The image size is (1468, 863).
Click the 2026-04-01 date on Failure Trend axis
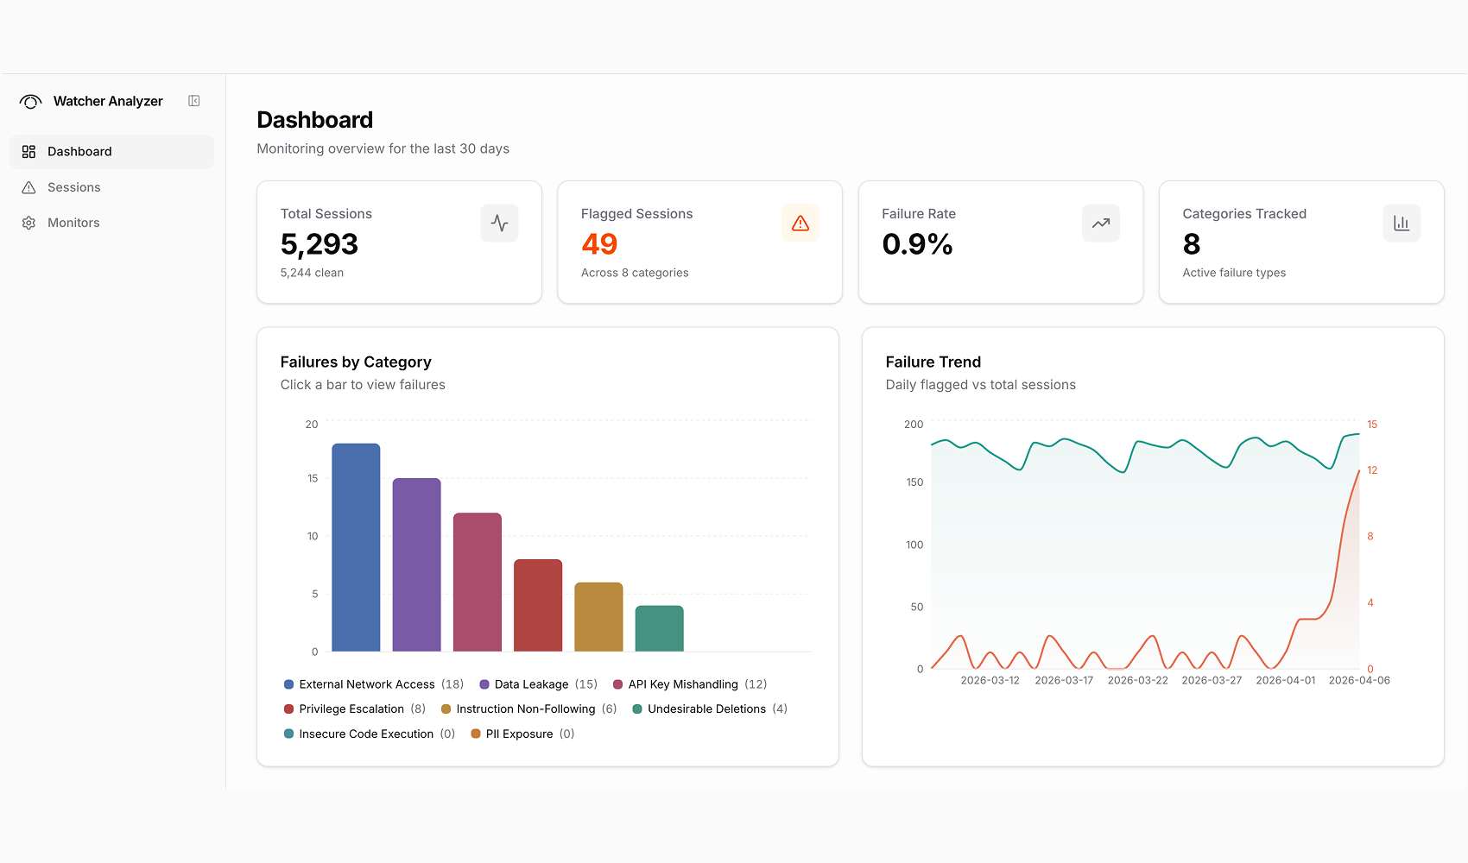click(x=1285, y=681)
